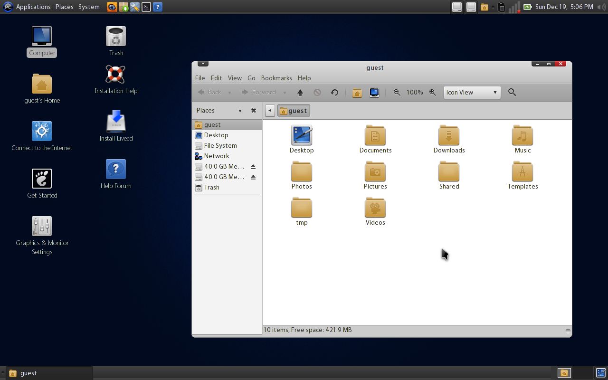Select the Photos folder
This screenshot has width=608, height=380.
tap(302, 175)
